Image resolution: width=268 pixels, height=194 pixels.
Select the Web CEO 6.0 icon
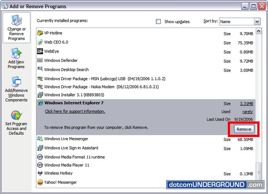tap(40, 42)
